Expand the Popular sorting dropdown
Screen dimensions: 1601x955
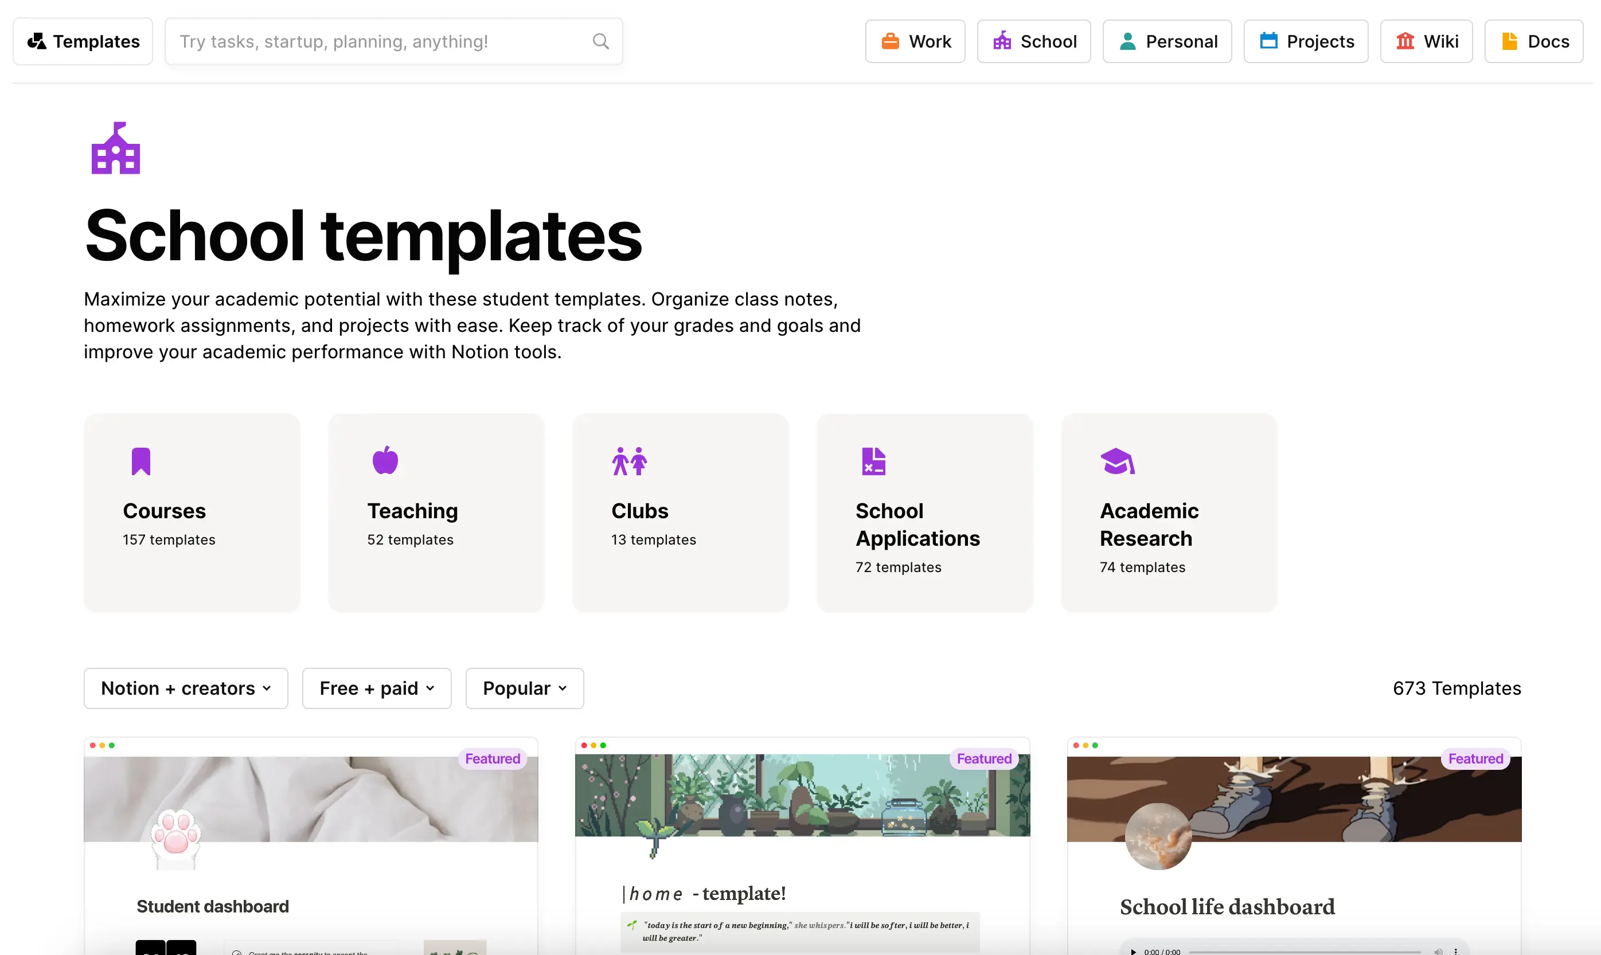pos(524,688)
